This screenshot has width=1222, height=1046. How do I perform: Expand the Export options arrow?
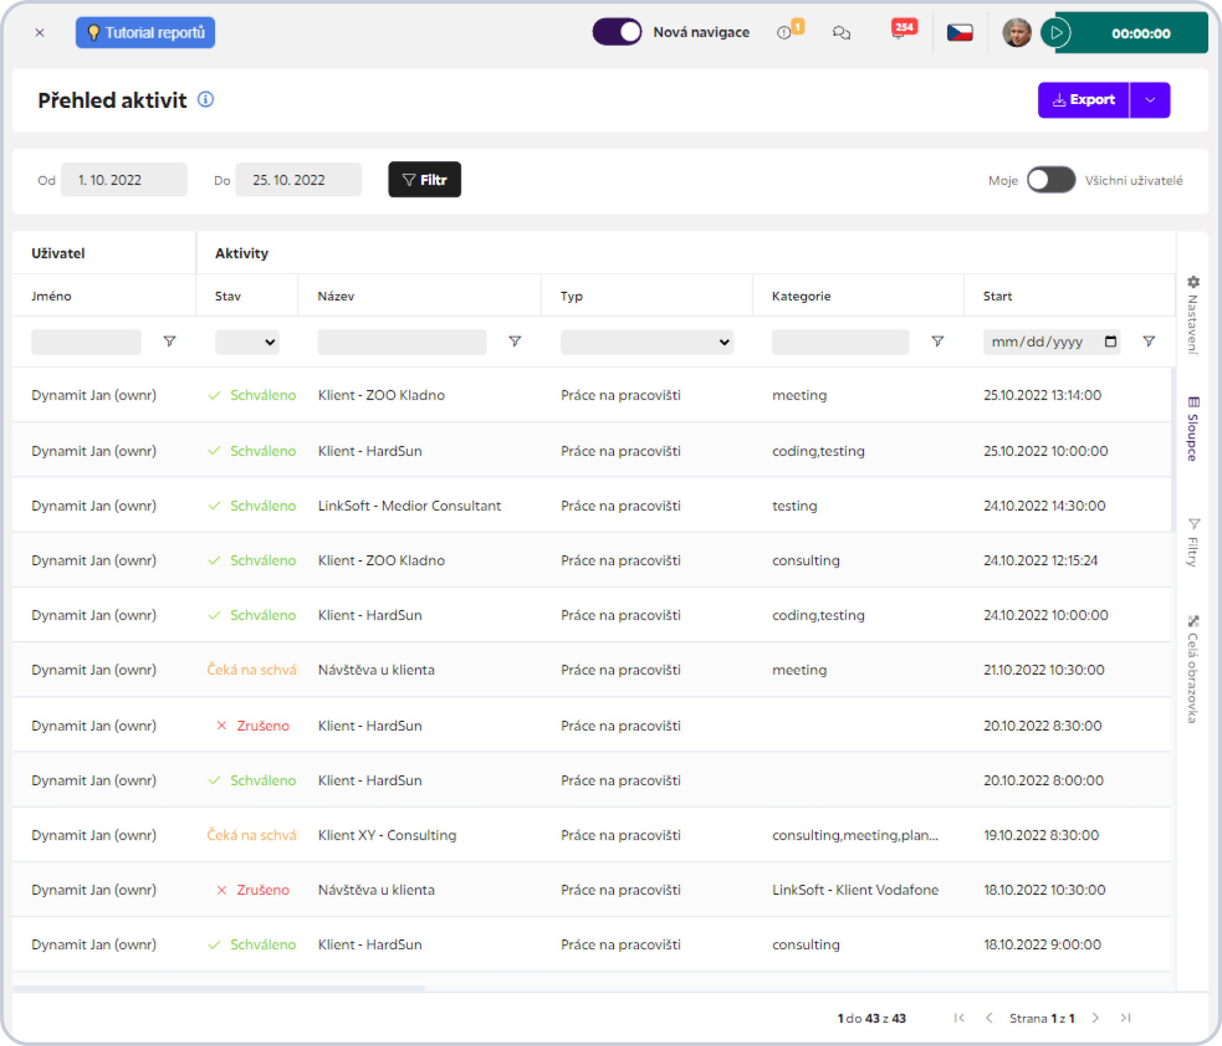click(x=1149, y=100)
